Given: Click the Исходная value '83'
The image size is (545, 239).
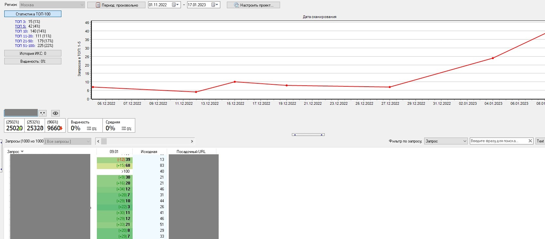Looking at the screenshot, I should pos(162,165).
